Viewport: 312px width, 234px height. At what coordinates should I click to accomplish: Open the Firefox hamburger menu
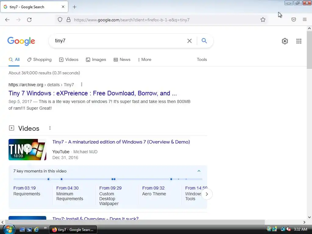305,19
